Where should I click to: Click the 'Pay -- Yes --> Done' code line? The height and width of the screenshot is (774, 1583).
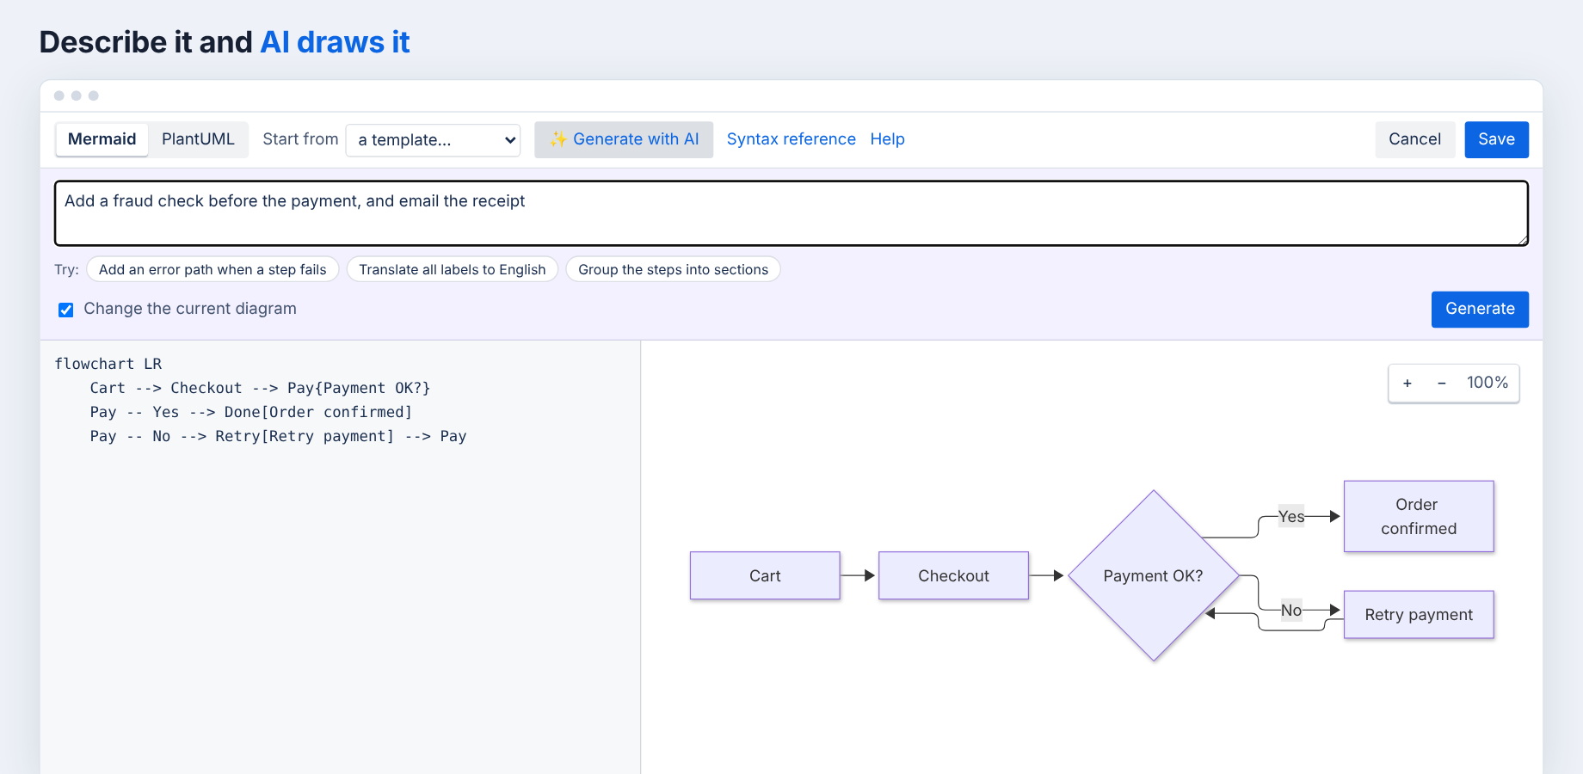[x=251, y=412]
